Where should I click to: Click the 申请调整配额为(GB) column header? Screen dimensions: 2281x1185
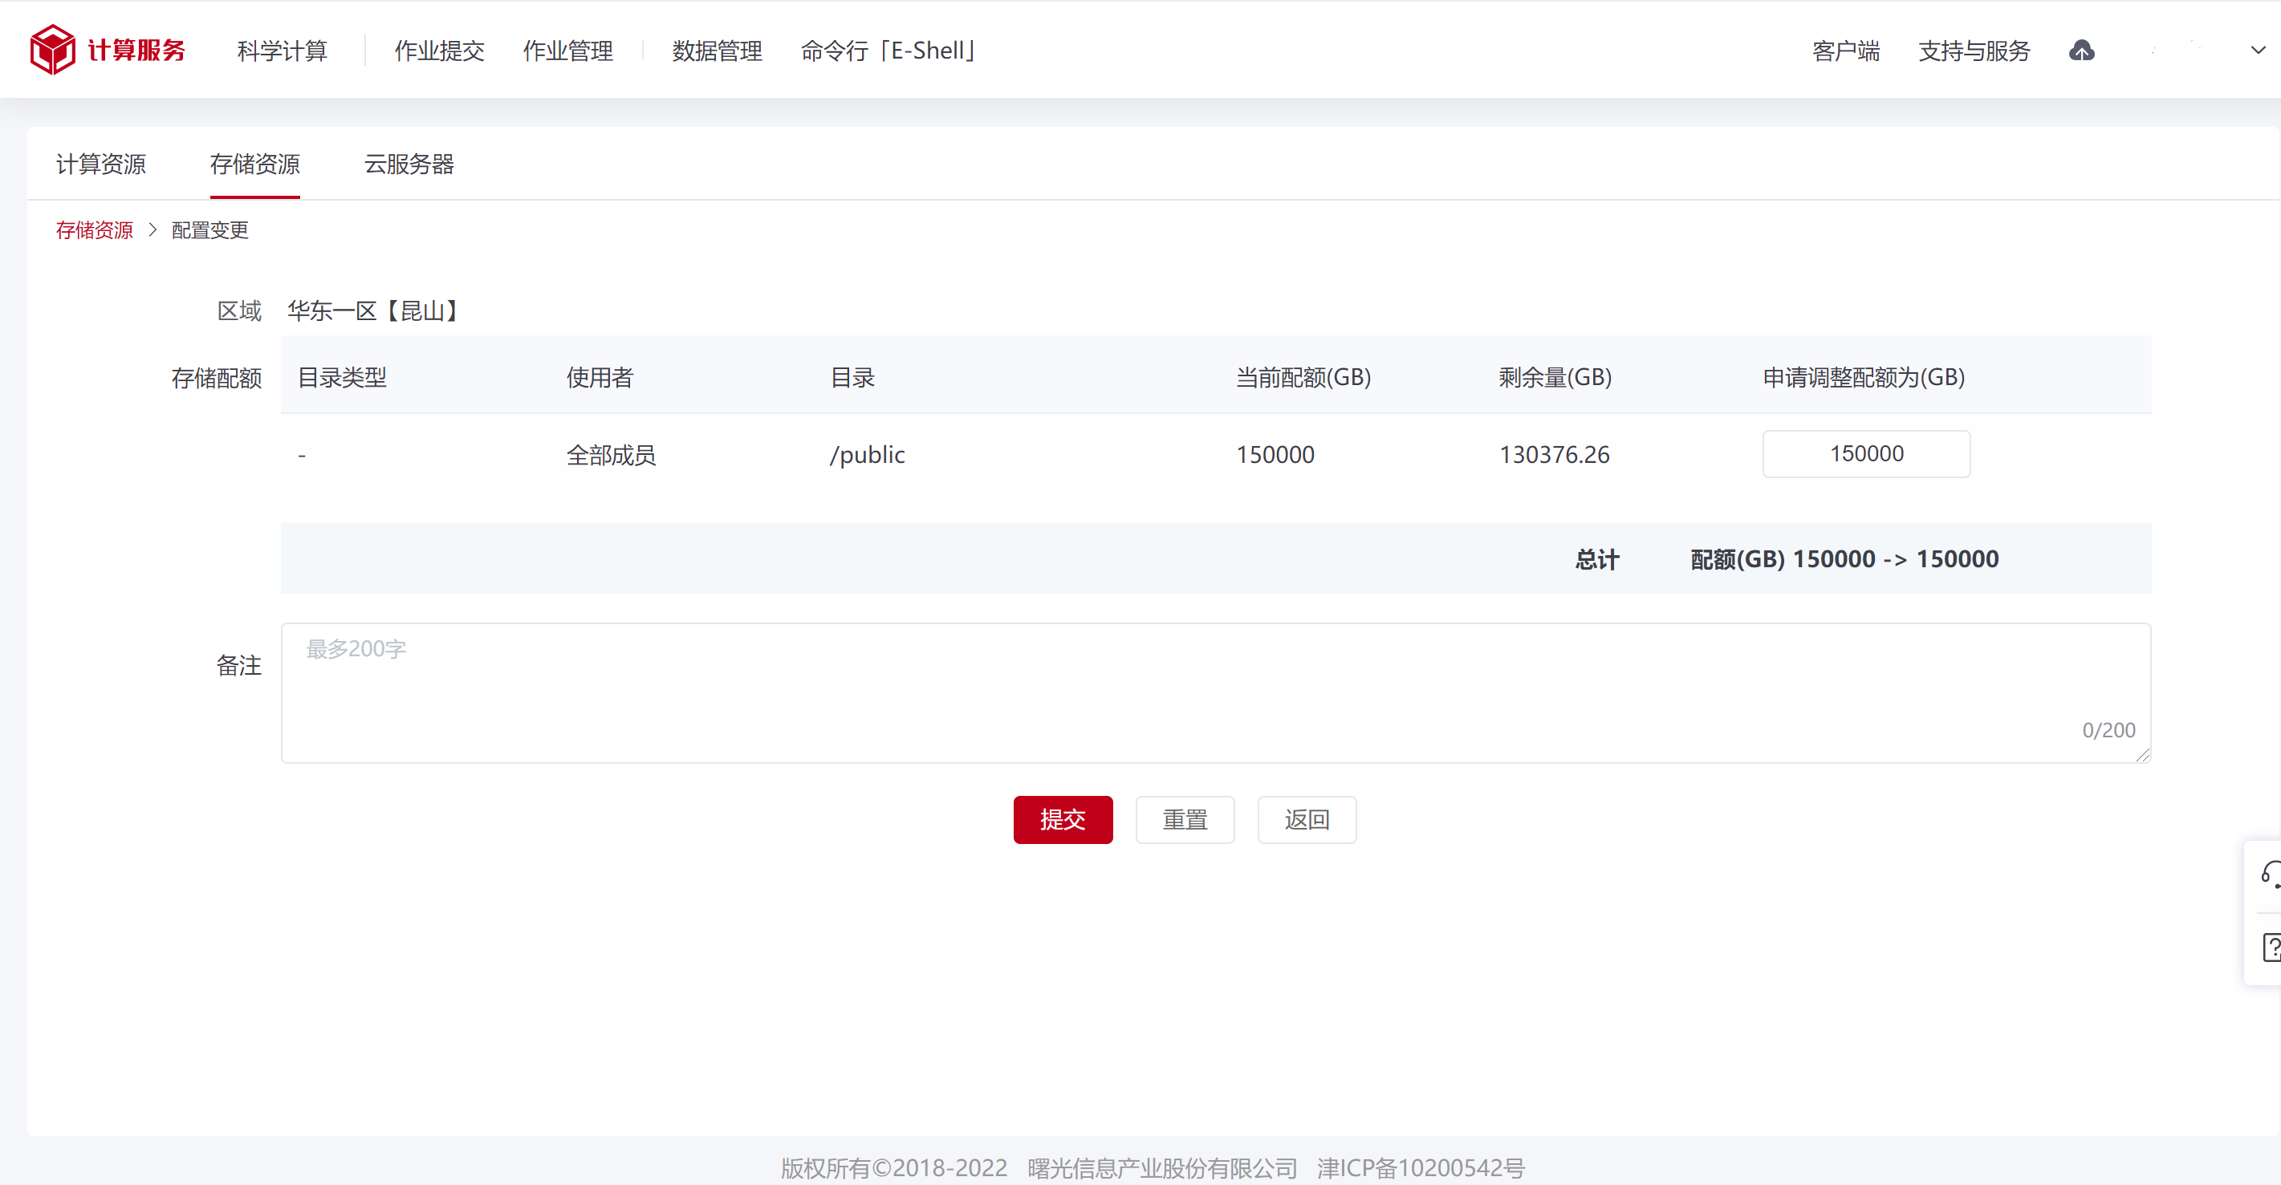click(1863, 378)
